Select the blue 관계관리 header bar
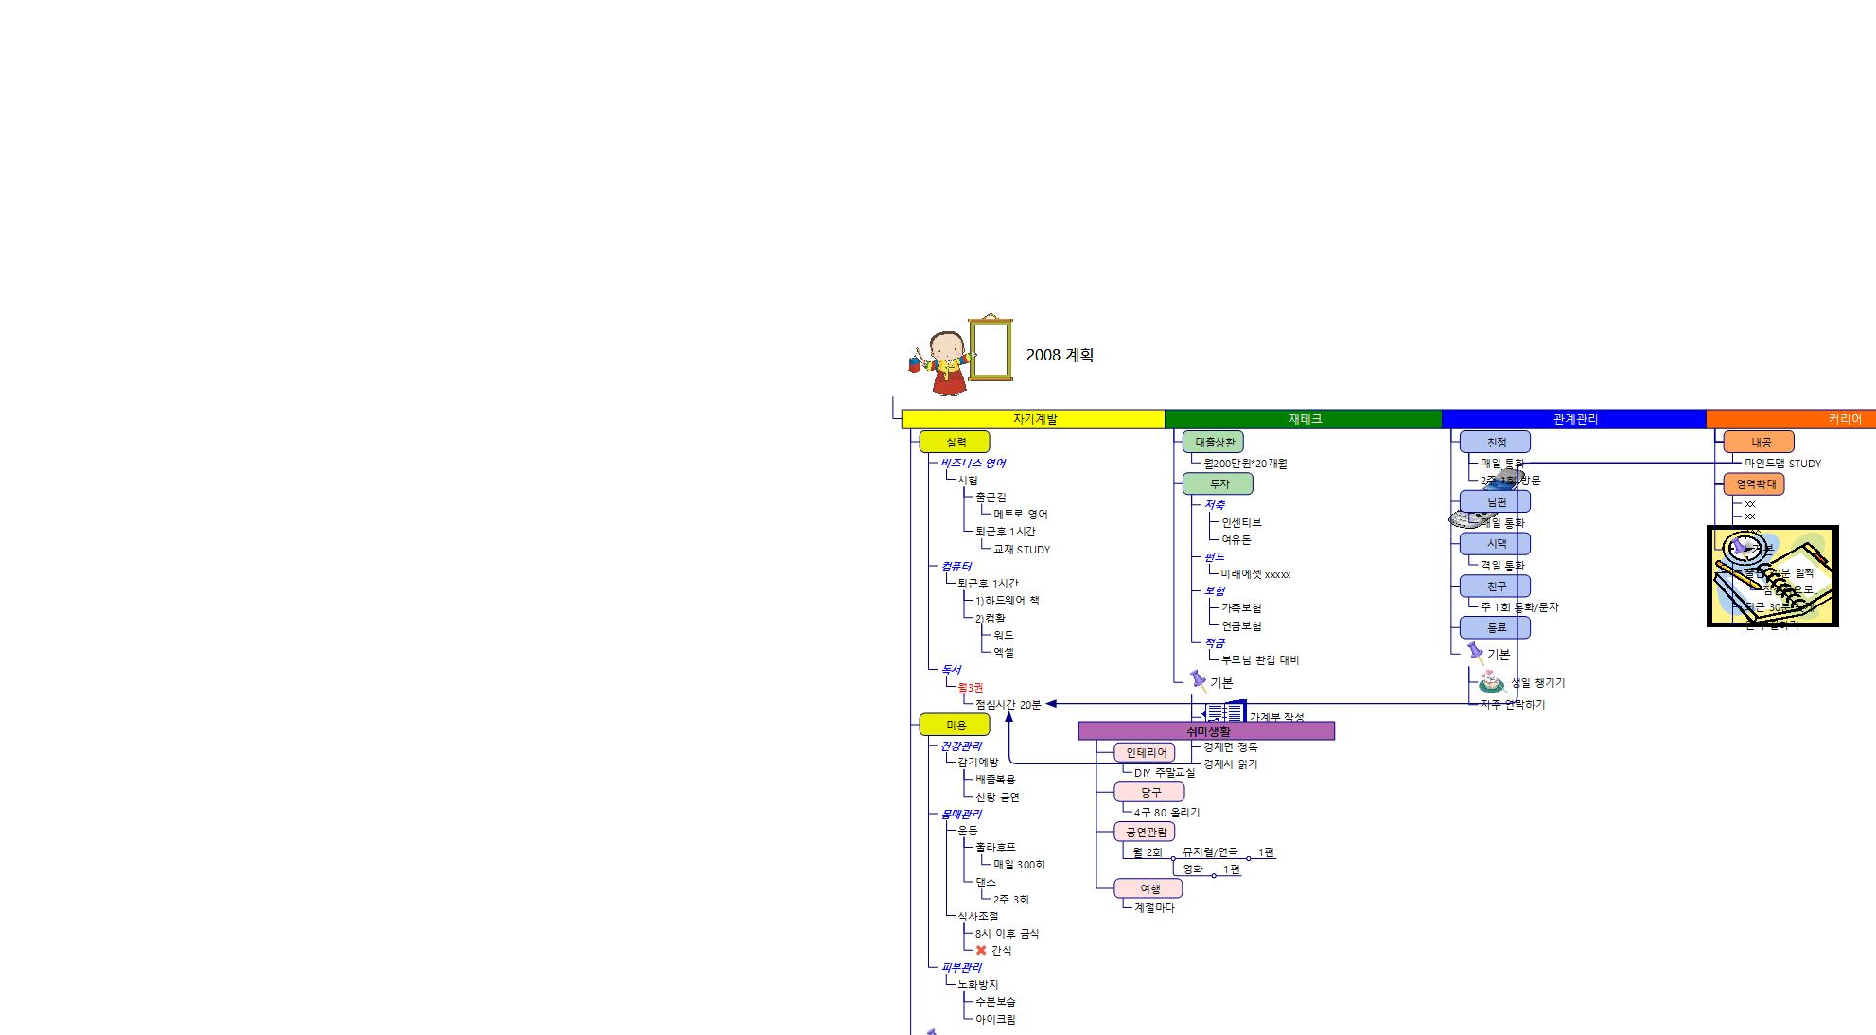The image size is (1876, 1035). coord(1573,419)
